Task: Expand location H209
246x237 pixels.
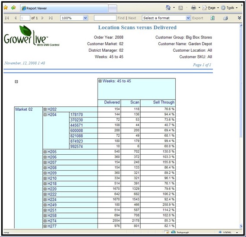Action: point(45,173)
